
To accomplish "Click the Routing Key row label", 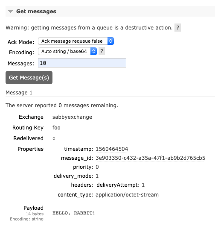I will [28, 128].
